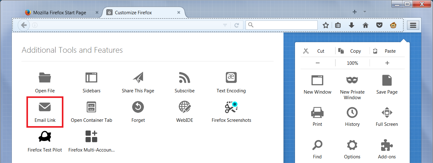Image resolution: width=433 pixels, height=163 pixels.
Task: Open Options gear in menu panel
Action: 352,149
